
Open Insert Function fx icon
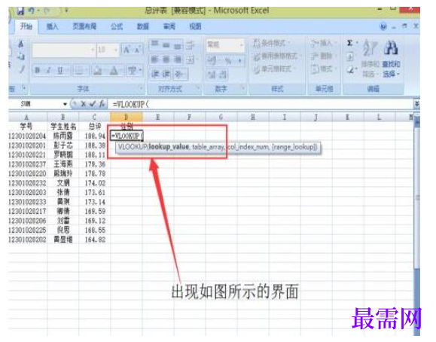[x=102, y=104]
